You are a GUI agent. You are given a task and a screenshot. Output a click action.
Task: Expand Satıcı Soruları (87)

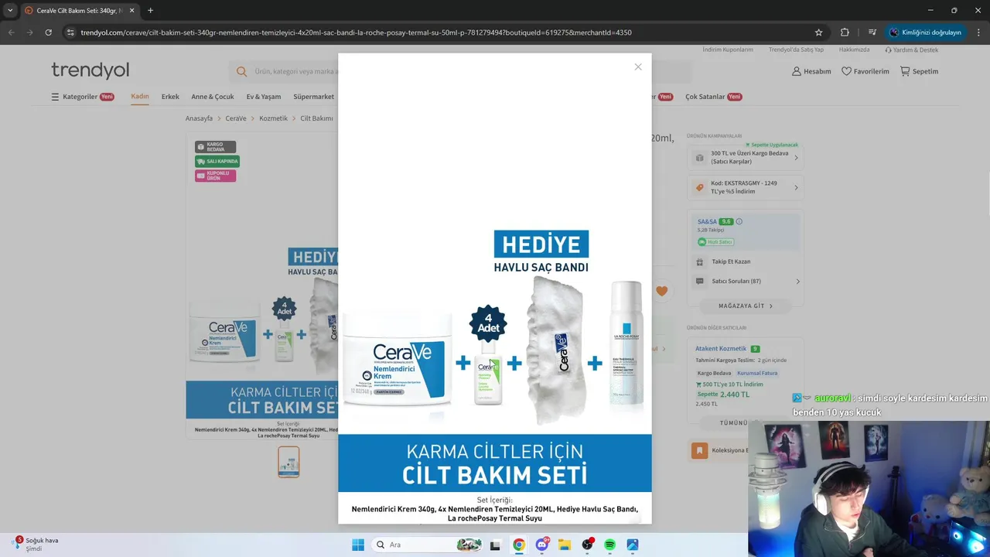click(x=747, y=282)
